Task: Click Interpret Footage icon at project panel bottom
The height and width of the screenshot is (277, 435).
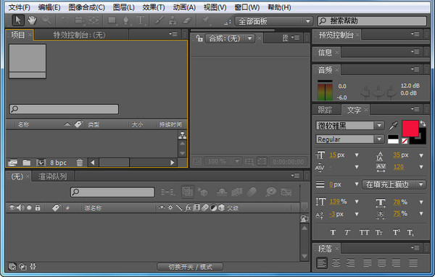Action: tap(12, 163)
